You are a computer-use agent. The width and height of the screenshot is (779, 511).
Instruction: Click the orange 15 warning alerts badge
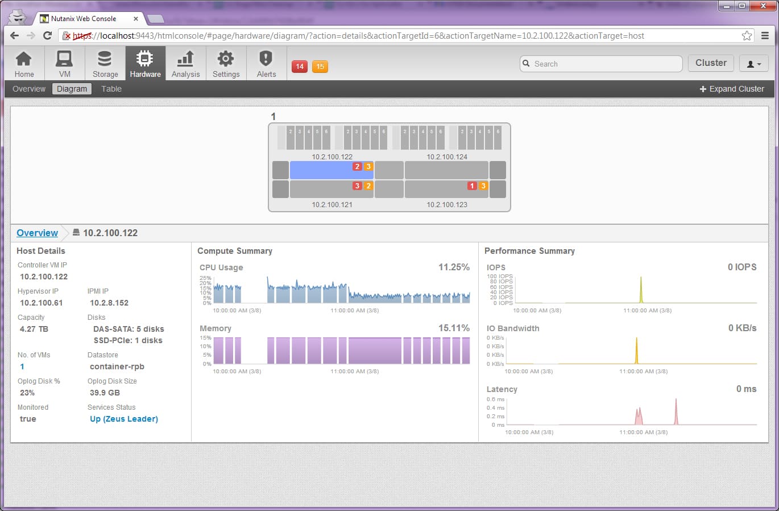[x=320, y=67]
